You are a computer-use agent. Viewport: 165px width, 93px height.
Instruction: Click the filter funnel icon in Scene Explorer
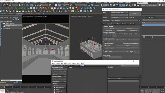point(16,19)
